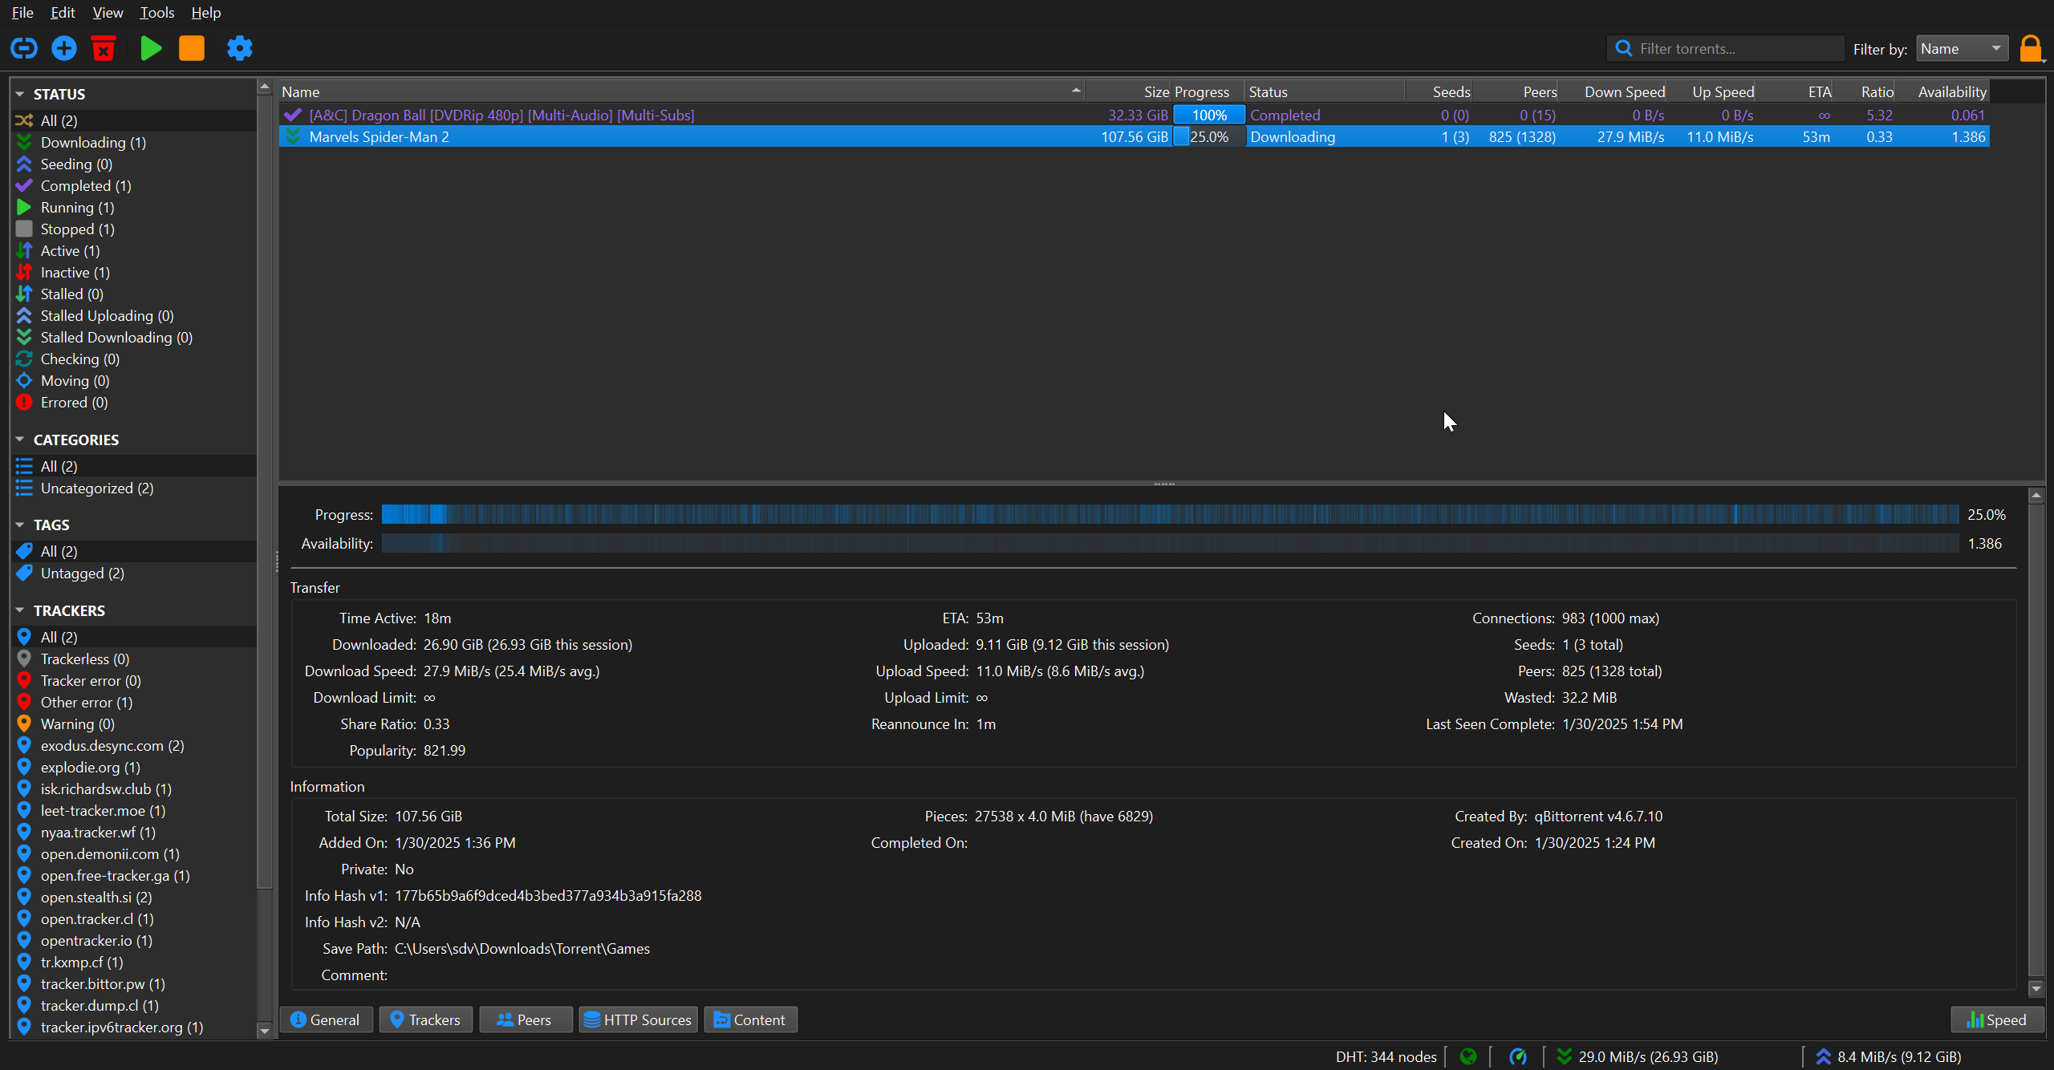Switch to the Trackers tab
Viewport: 2054px width, 1070px height.
click(425, 1019)
